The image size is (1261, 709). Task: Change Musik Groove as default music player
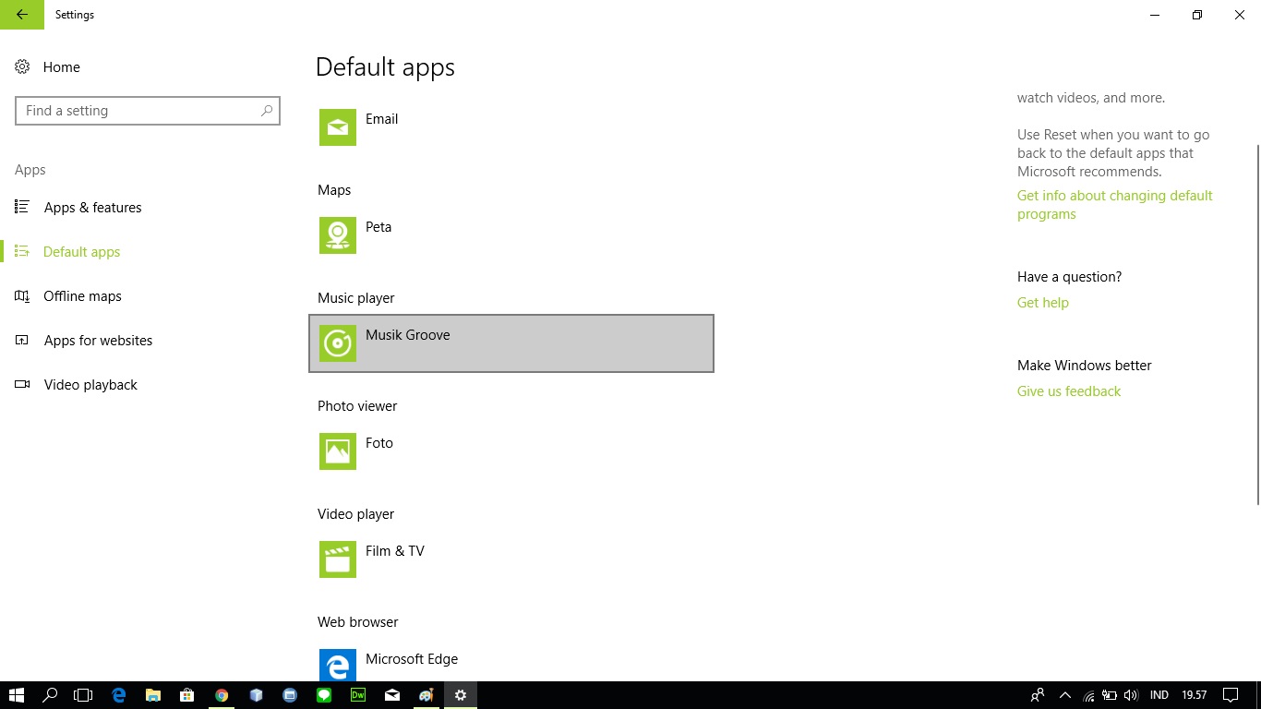coord(511,343)
